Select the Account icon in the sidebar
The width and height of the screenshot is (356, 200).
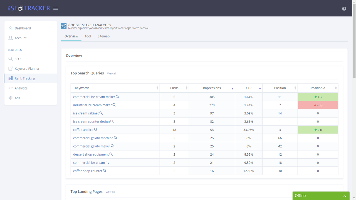pos(11,38)
